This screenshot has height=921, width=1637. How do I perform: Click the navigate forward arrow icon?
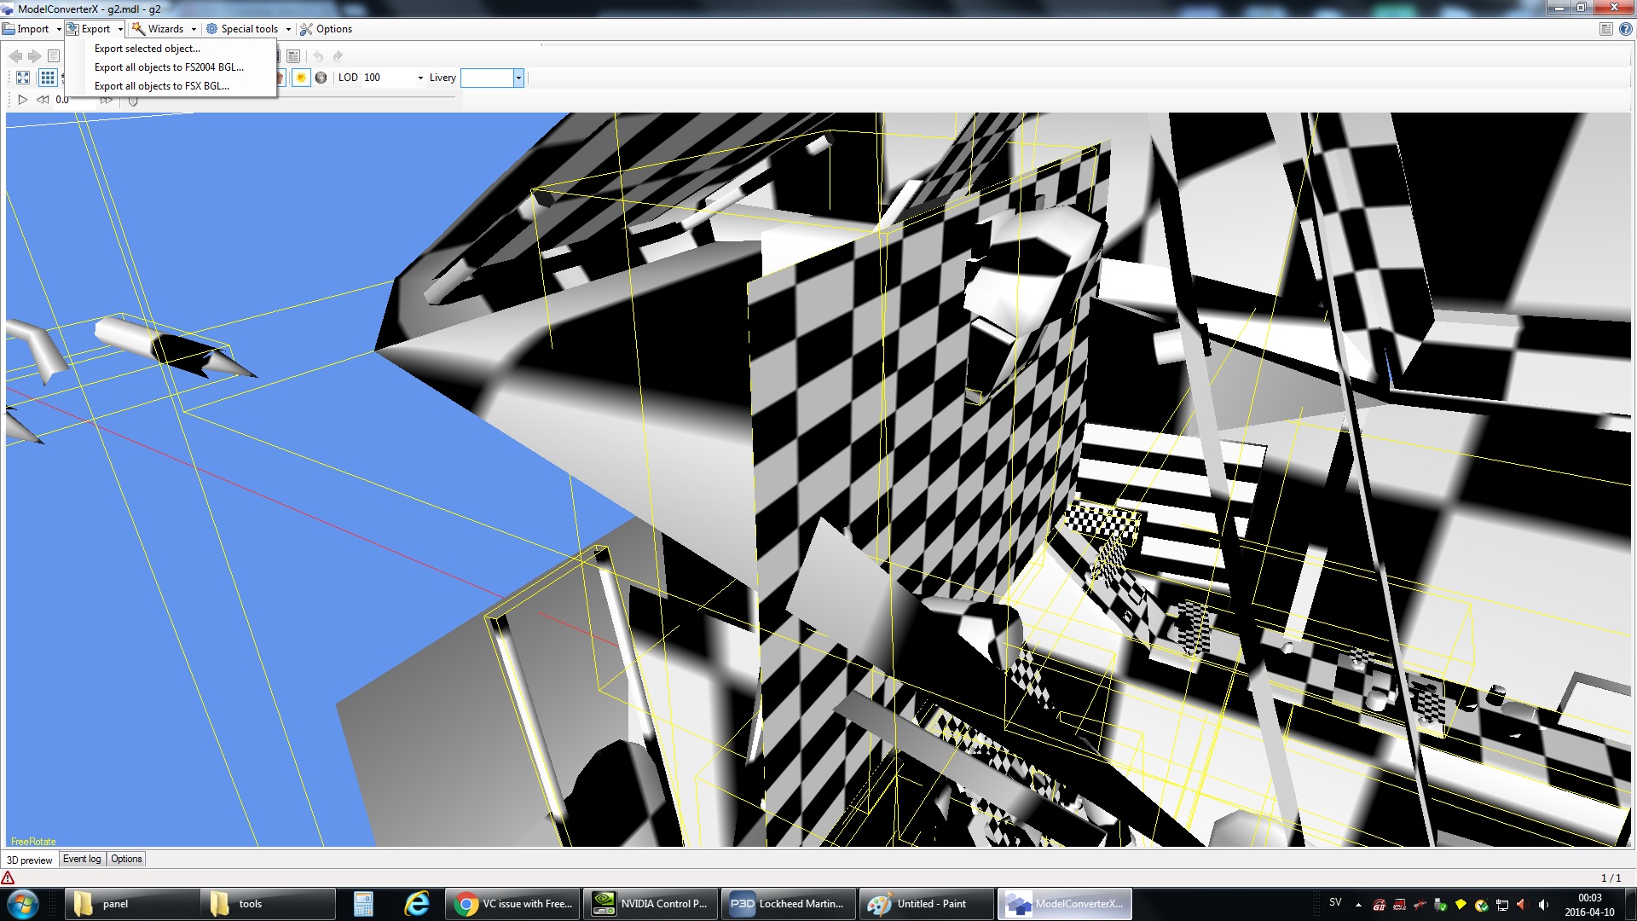point(34,56)
